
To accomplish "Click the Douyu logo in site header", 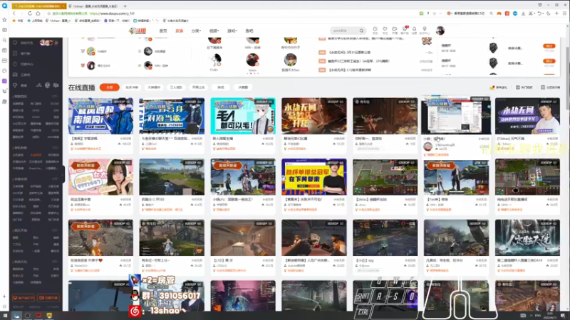I will tap(138, 31).
